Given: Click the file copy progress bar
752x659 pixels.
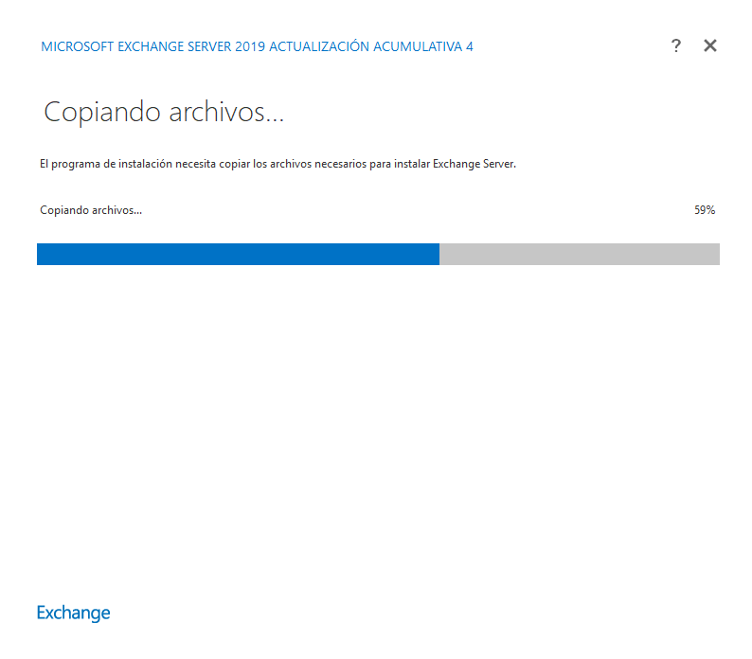Looking at the screenshot, I should [x=378, y=254].
